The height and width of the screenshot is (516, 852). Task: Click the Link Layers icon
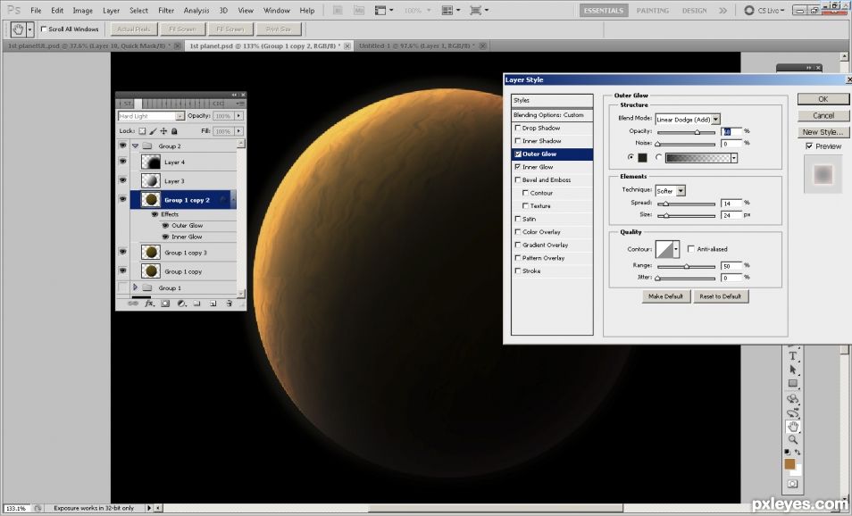[132, 304]
